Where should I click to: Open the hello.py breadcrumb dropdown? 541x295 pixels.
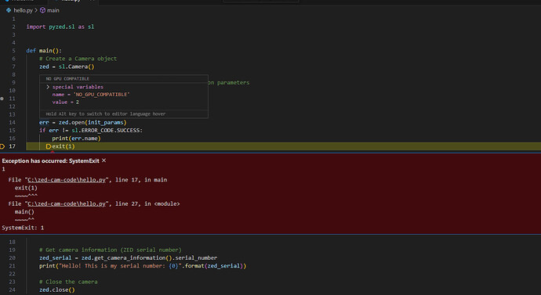pos(23,10)
